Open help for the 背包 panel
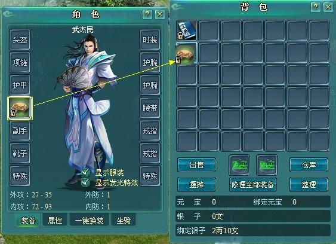Viewport: 336px width, 244px height. 316,7
